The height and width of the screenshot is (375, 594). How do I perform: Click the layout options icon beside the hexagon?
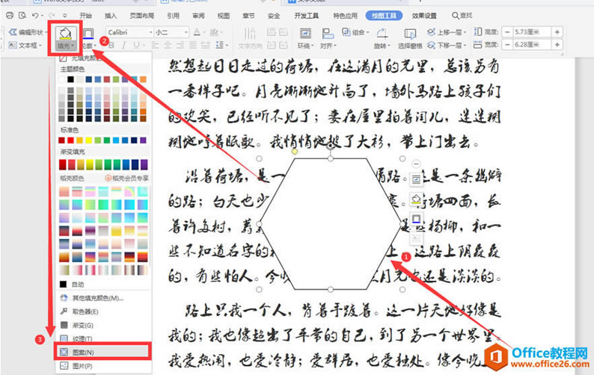coord(416,180)
